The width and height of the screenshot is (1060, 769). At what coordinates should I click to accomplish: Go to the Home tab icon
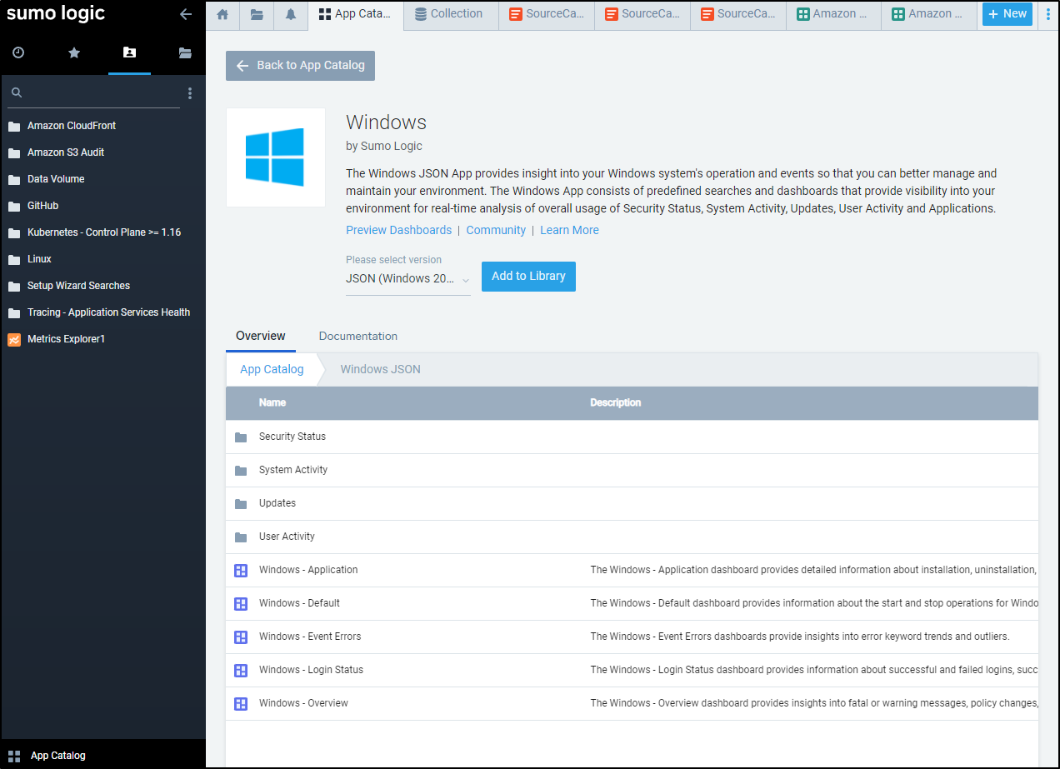click(222, 14)
